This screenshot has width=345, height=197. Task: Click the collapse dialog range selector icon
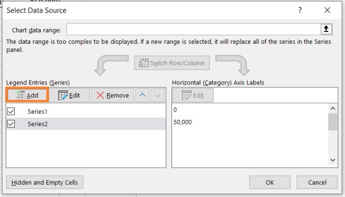coord(326,29)
